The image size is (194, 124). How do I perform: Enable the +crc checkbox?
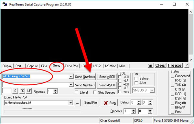tap(120, 91)
